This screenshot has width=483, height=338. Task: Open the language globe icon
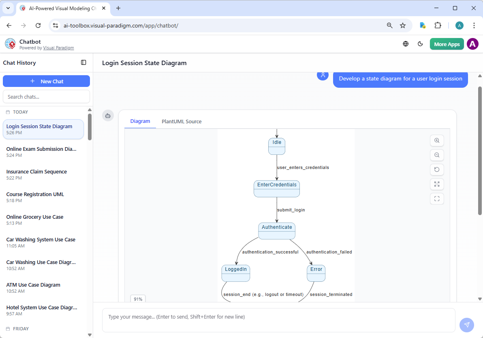(406, 44)
